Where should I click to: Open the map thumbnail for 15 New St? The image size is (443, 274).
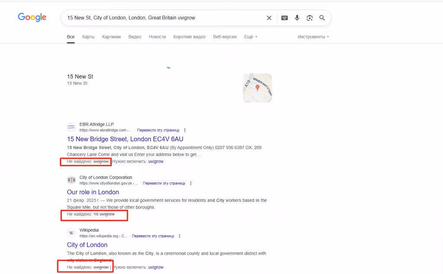(x=257, y=88)
